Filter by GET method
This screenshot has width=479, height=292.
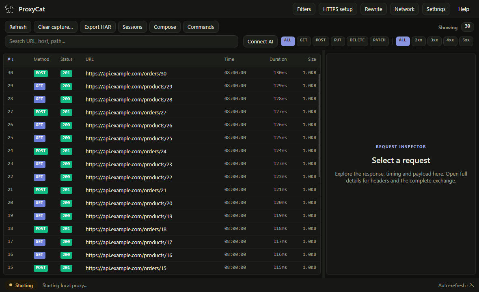click(x=304, y=41)
